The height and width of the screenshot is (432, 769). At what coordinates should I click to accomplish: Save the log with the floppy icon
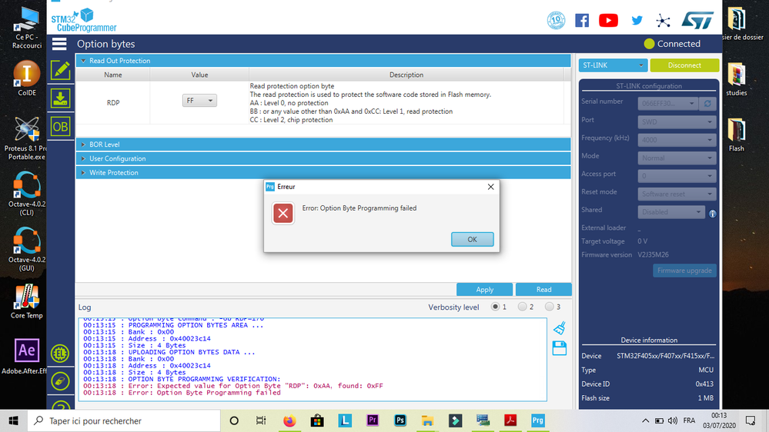click(x=560, y=348)
